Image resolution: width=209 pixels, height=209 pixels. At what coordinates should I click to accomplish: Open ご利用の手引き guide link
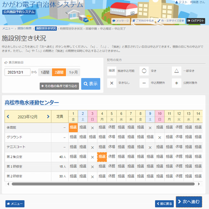[x=143, y=20]
